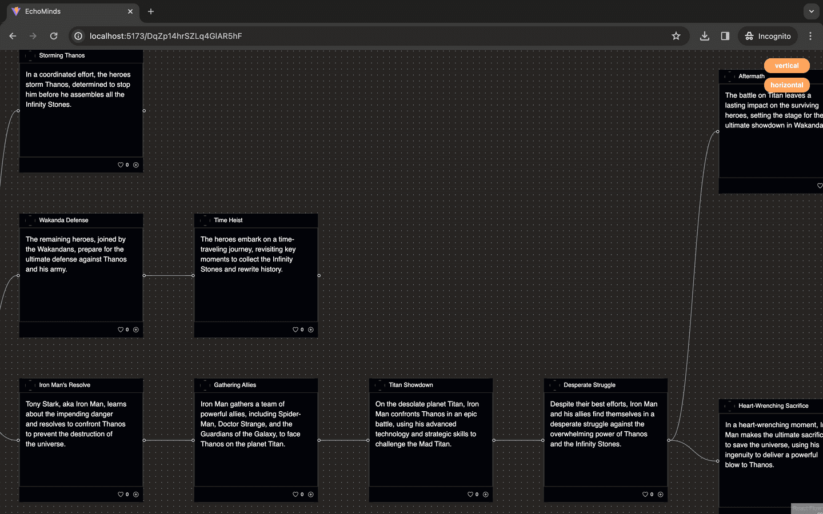The image size is (823, 514).
Task: Click avatar icon on Aftermath header
Action: [x=730, y=76]
